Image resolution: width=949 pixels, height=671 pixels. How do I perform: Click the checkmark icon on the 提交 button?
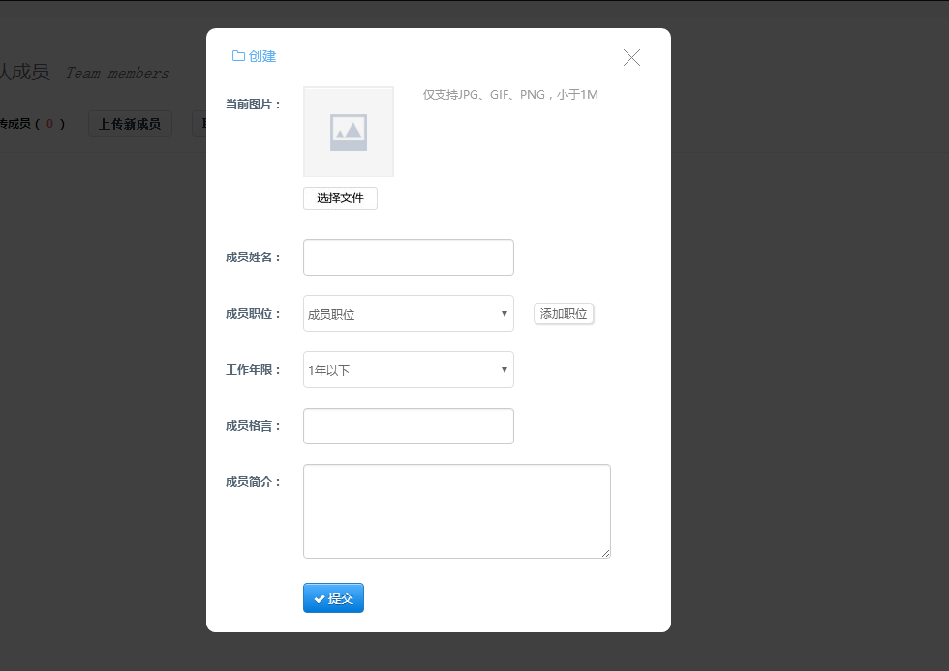coord(320,599)
